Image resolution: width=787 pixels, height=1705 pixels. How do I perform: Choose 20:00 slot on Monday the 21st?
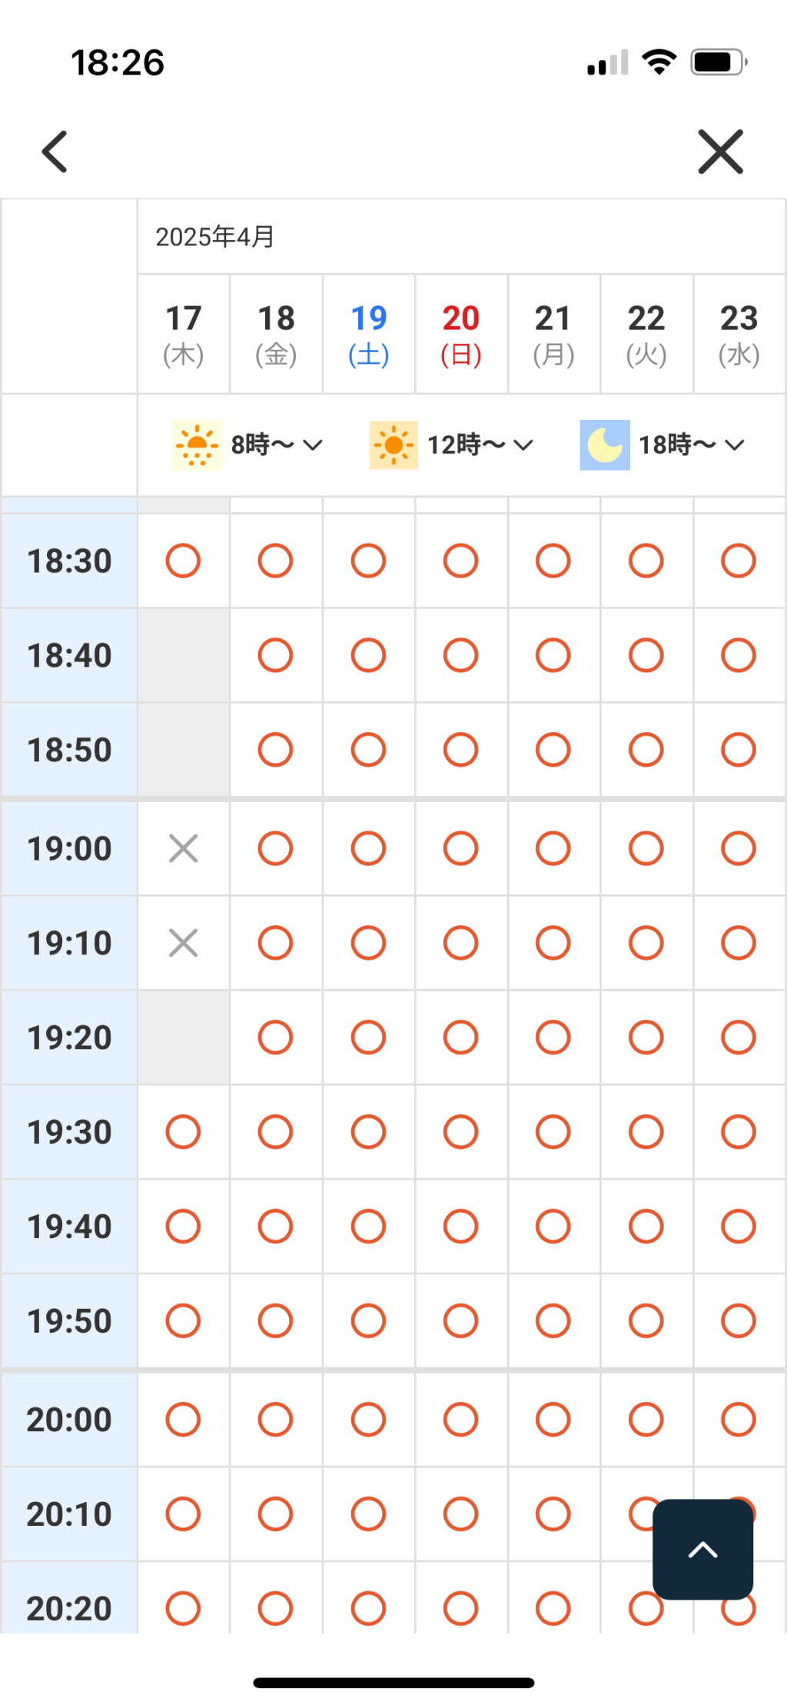tap(553, 1419)
